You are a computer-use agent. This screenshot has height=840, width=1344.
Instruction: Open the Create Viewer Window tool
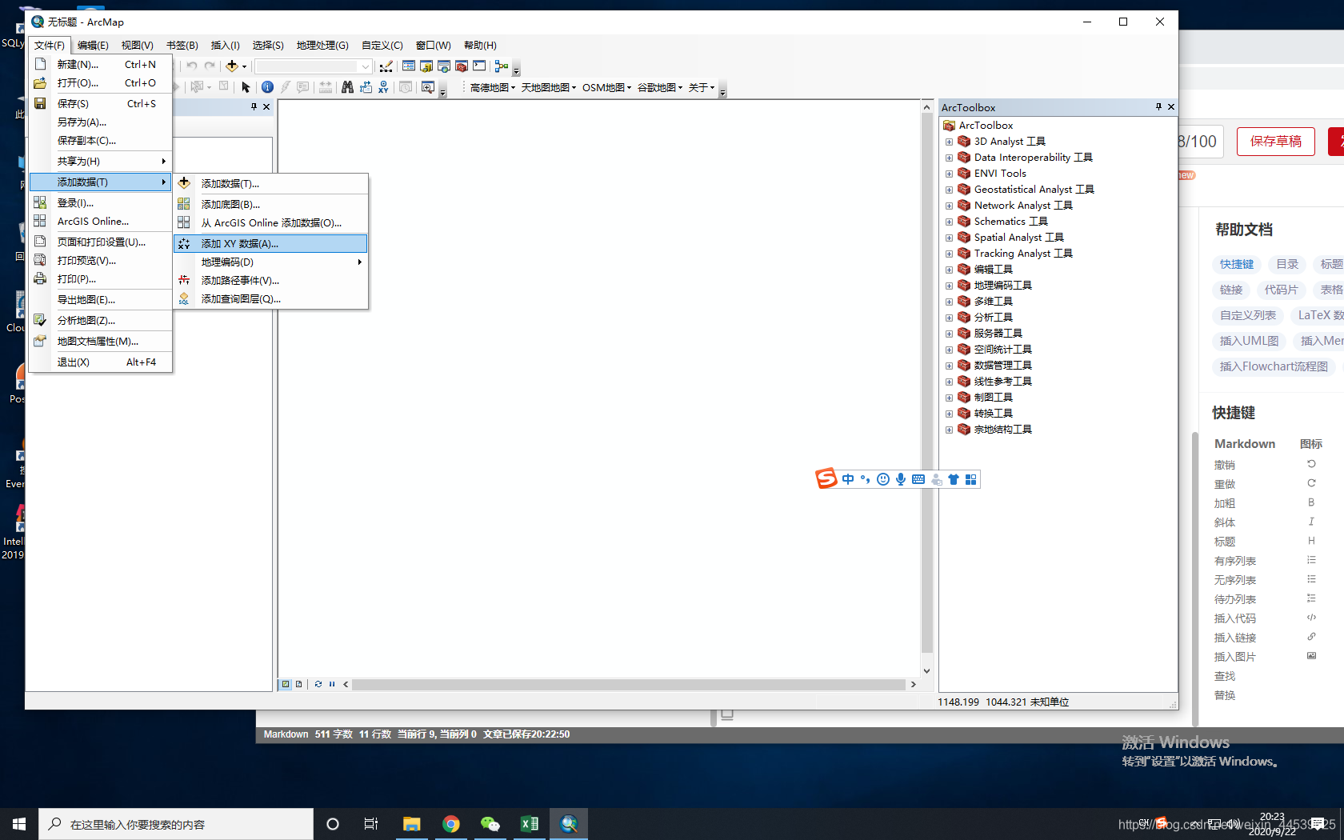point(428,87)
